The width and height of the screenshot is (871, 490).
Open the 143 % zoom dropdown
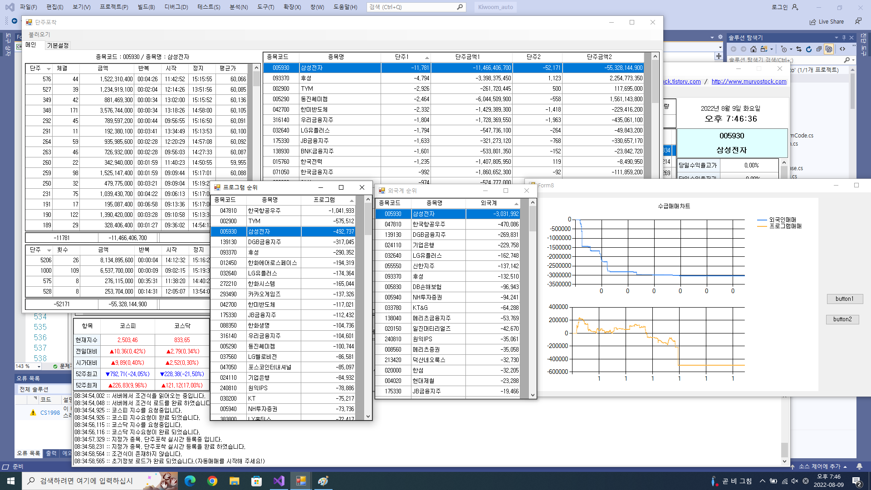(x=39, y=367)
